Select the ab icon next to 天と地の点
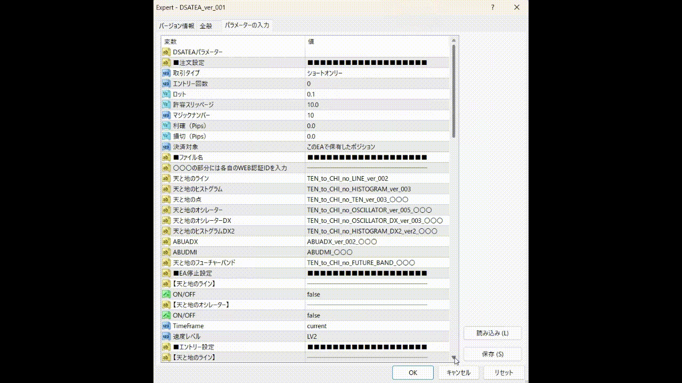The width and height of the screenshot is (682, 383). (166, 199)
